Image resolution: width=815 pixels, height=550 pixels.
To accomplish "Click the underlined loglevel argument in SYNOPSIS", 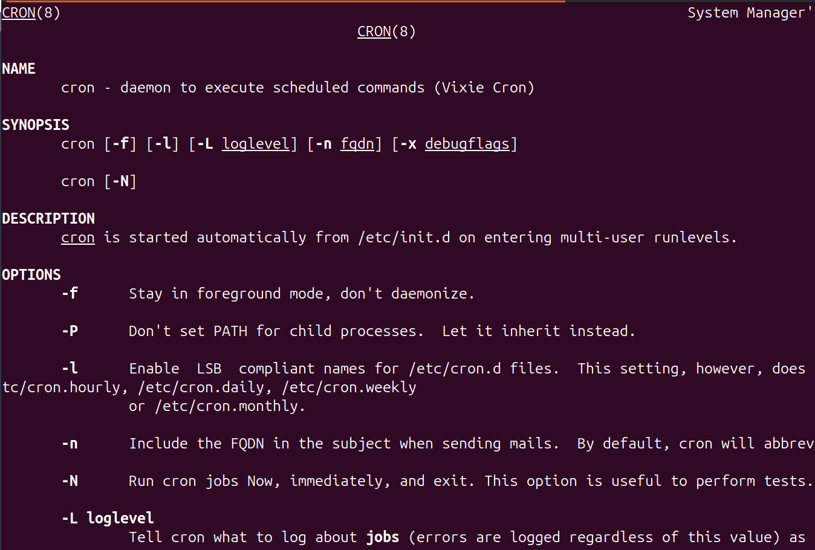I will pyautogui.click(x=256, y=144).
